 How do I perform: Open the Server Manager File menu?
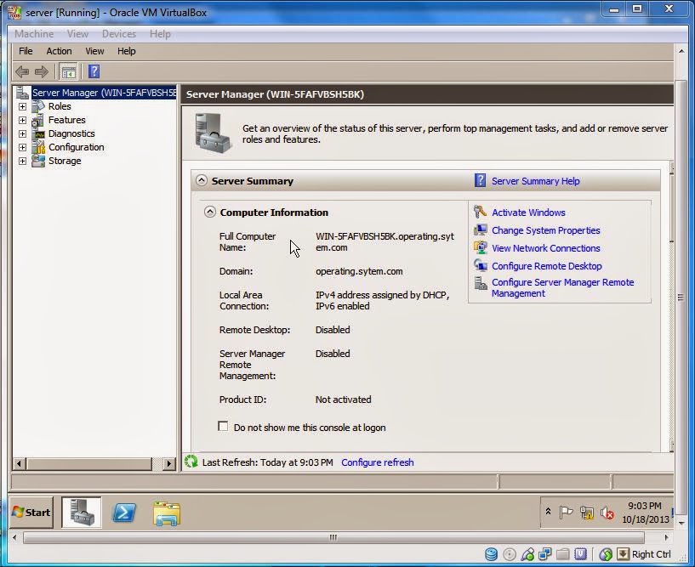(x=26, y=51)
